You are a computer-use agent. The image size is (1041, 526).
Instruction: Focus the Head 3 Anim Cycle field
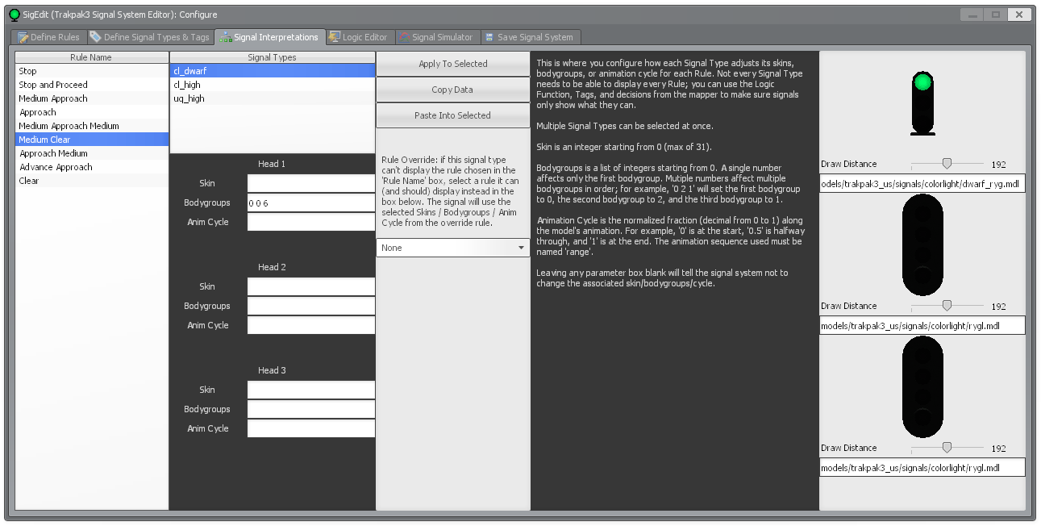pyautogui.click(x=311, y=428)
